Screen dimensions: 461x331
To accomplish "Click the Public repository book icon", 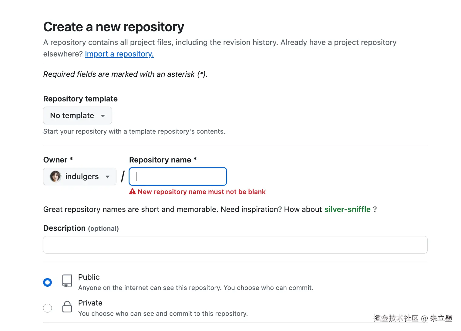I will click(67, 281).
